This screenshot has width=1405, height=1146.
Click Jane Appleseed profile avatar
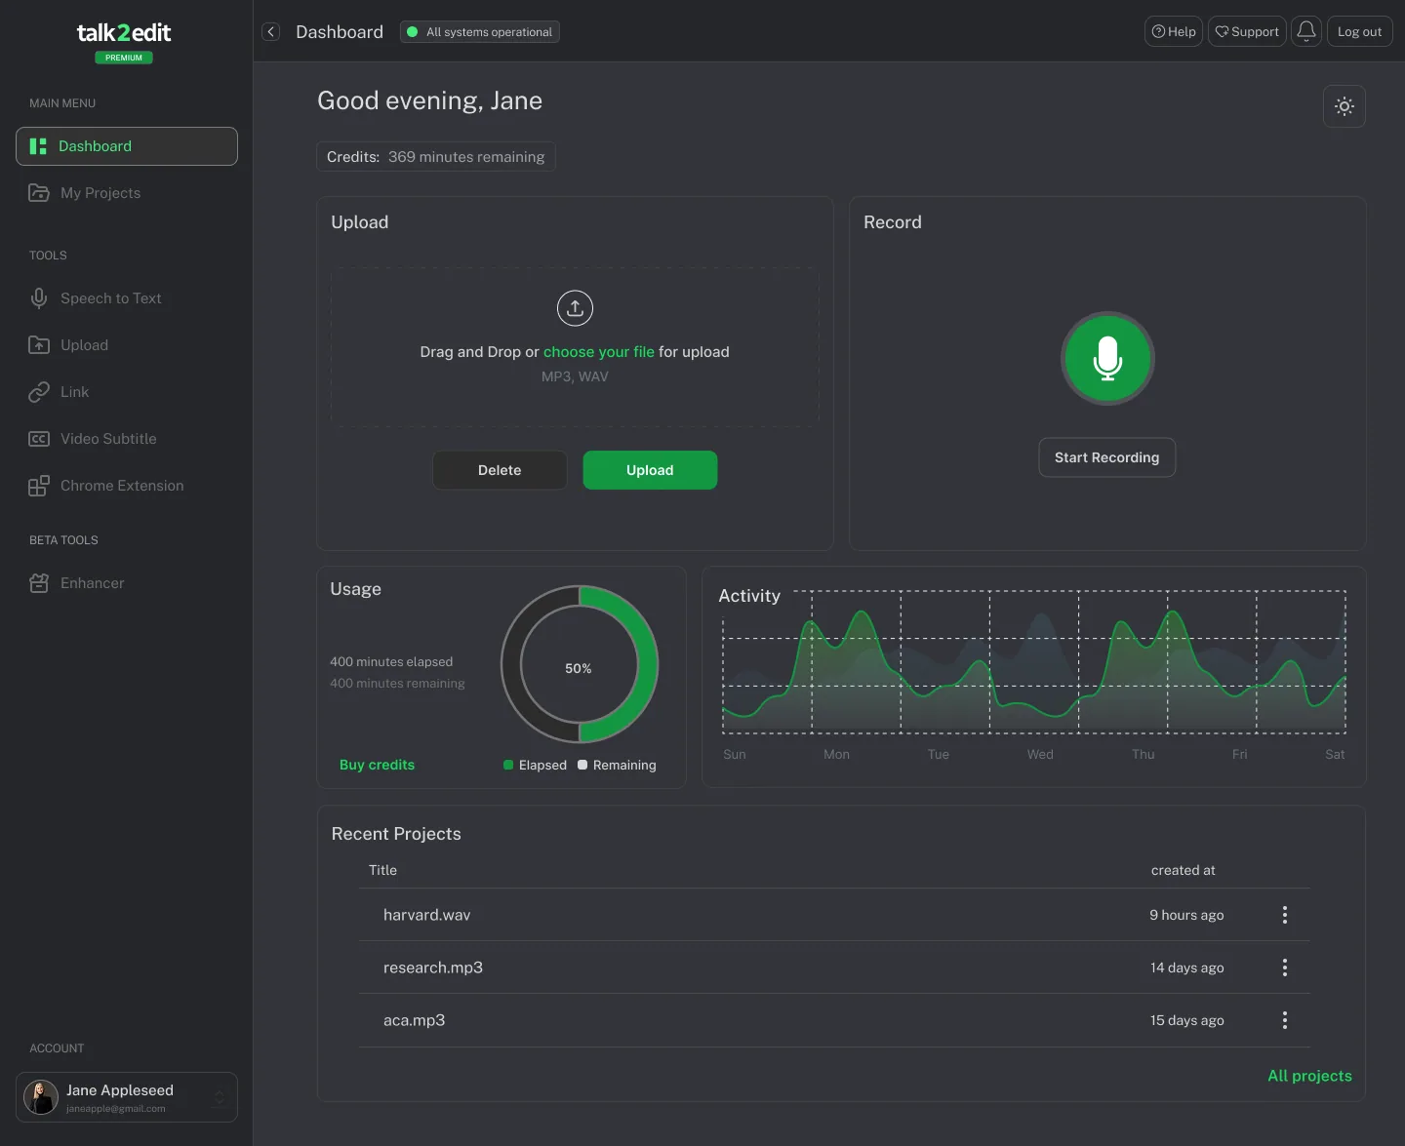tap(41, 1097)
